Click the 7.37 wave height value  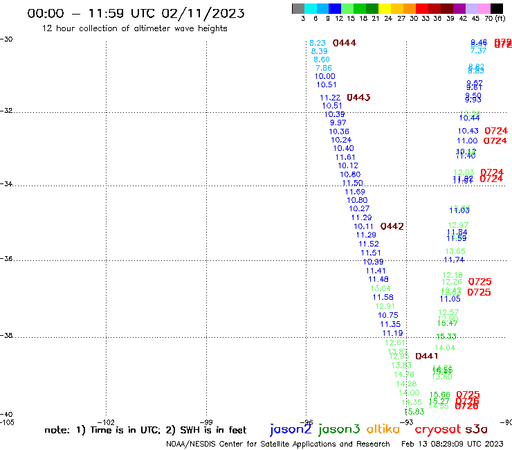pos(478,51)
